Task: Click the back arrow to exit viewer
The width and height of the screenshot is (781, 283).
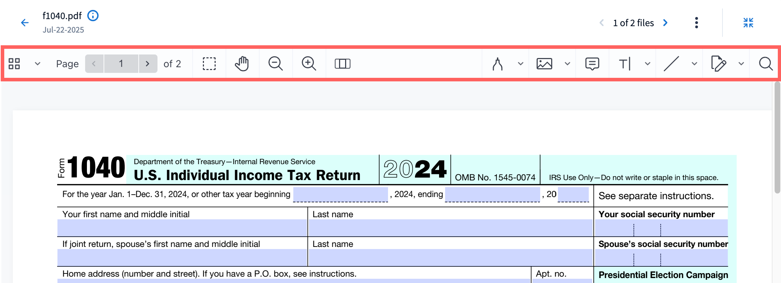Action: (24, 23)
